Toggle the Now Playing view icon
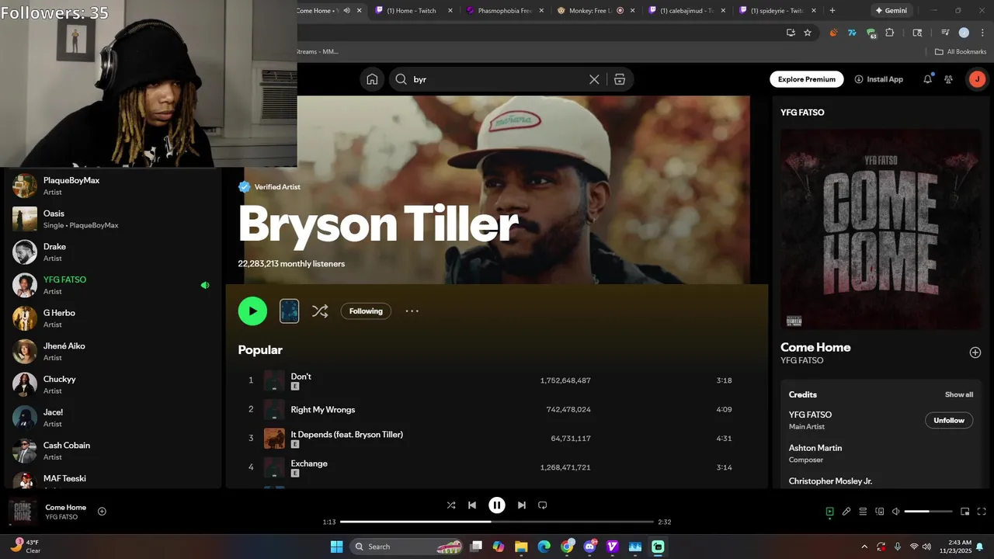994x559 pixels. (829, 512)
